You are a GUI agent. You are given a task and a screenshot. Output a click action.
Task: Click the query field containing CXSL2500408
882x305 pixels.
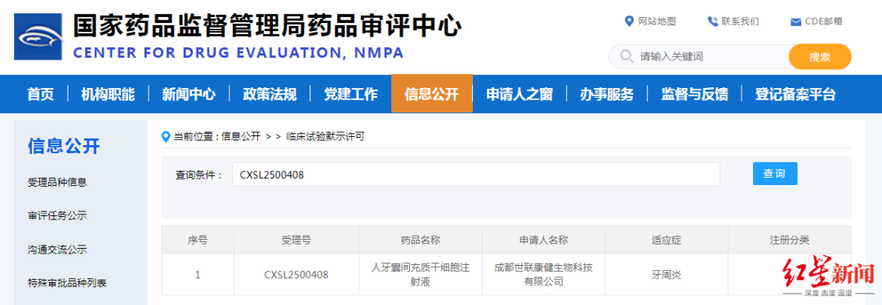coord(476,175)
